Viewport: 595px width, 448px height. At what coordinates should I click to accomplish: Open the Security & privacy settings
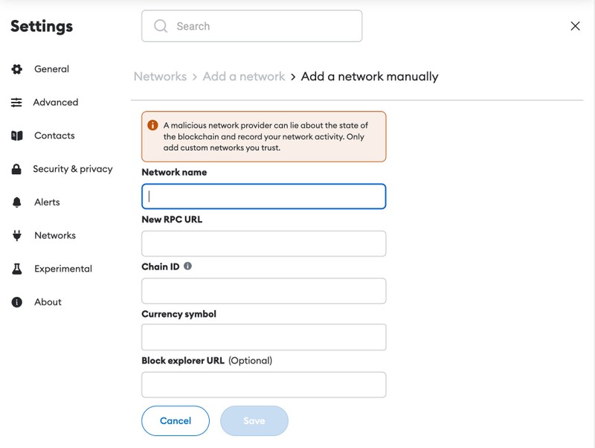pos(72,169)
